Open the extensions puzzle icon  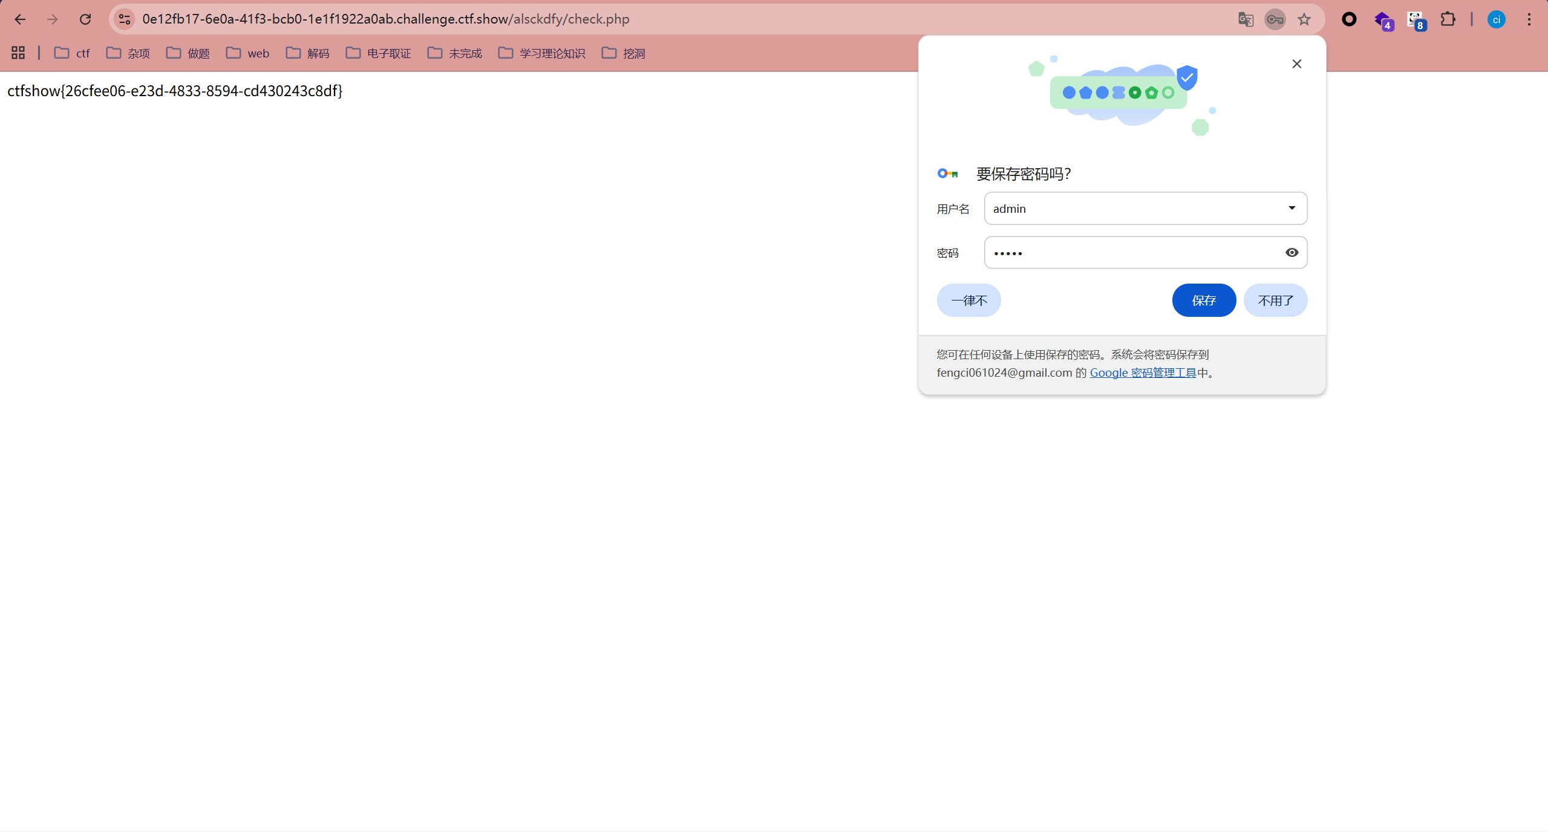pos(1448,19)
